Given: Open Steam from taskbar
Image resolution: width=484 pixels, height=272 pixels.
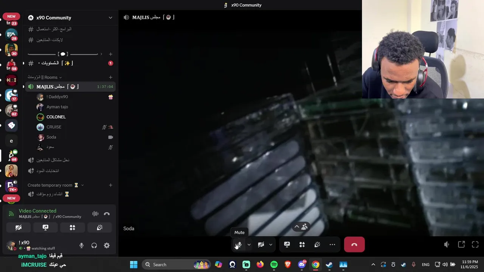Looking at the screenshot, I should tap(329, 264).
